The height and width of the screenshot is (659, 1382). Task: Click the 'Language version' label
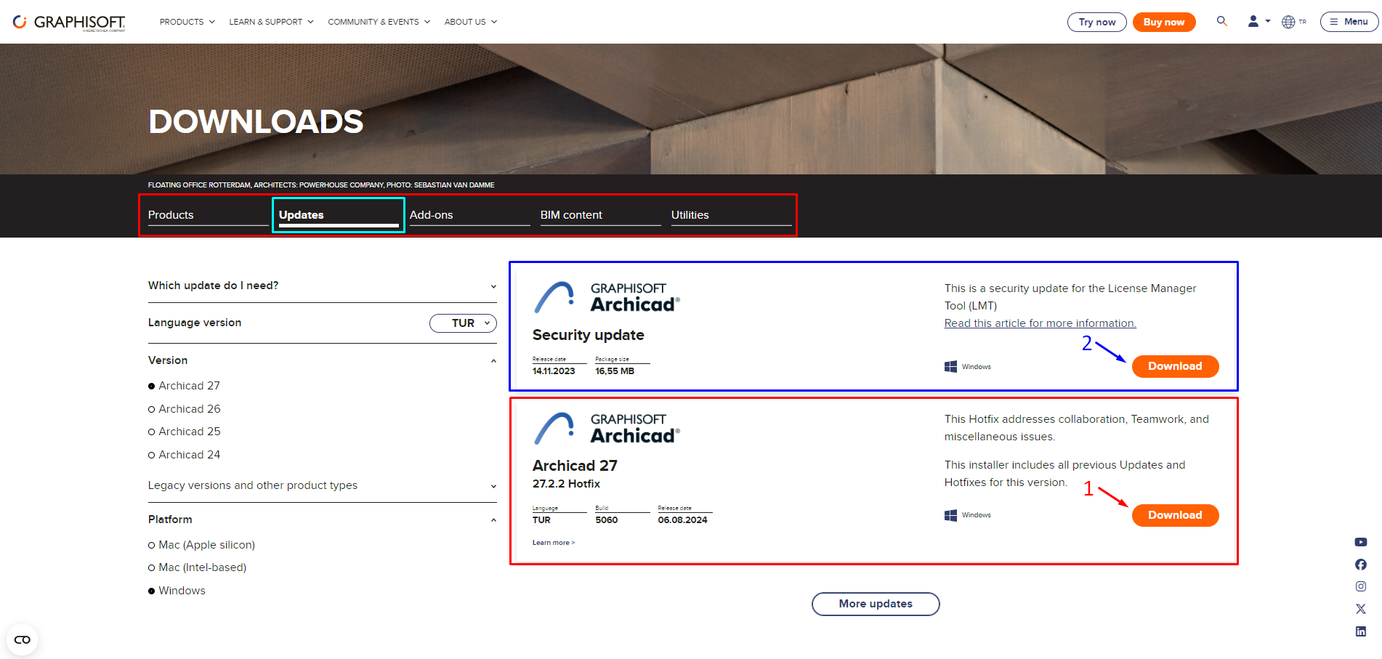click(195, 323)
